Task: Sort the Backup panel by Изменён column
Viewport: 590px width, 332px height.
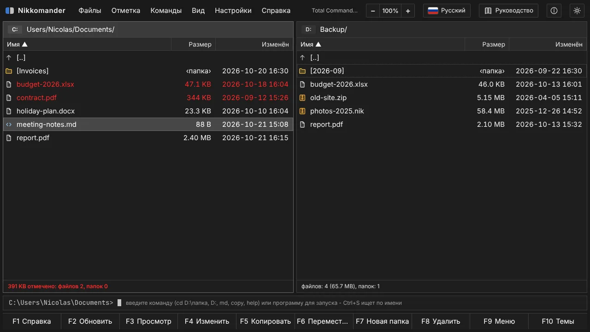Action: [548, 44]
